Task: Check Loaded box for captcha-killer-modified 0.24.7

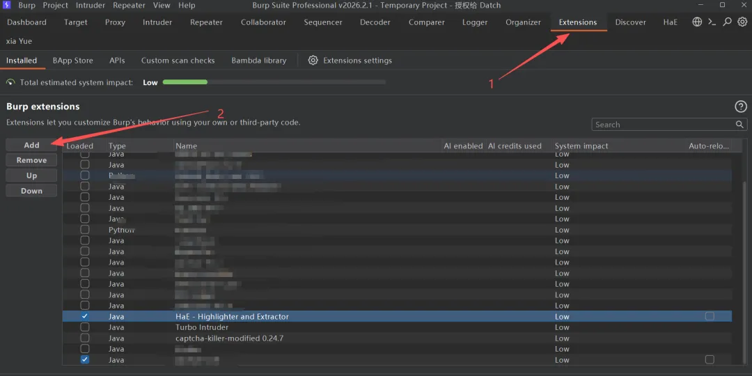Action: point(85,338)
